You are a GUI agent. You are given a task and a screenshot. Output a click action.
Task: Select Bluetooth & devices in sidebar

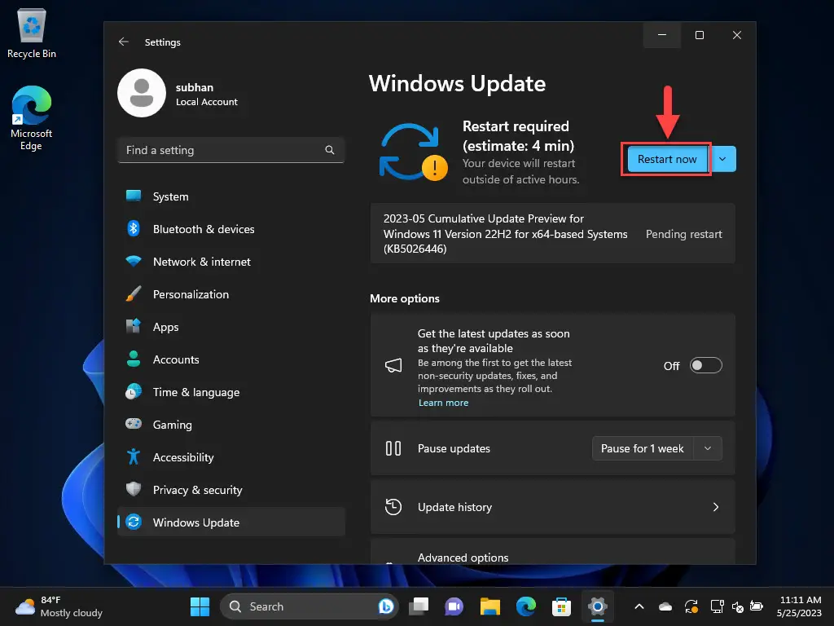230,229
